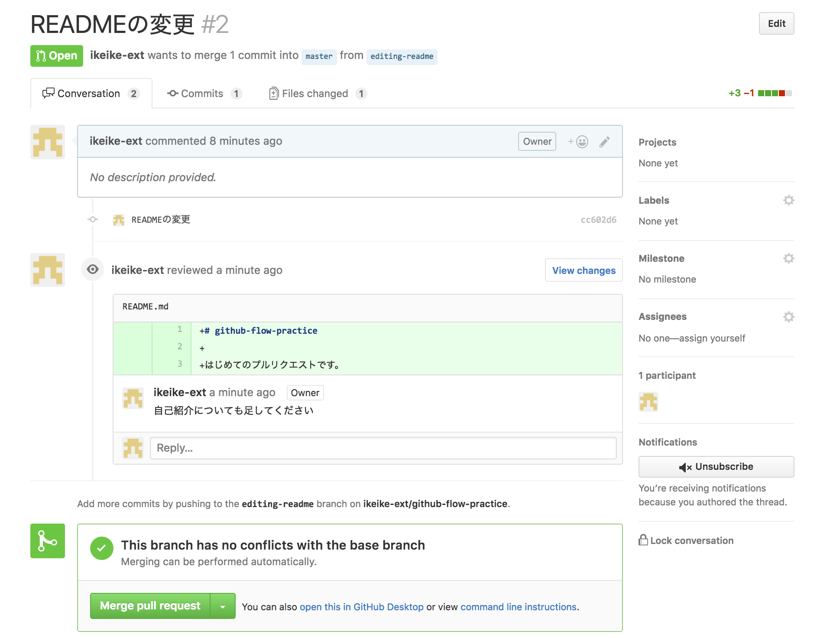Click the master branch label

pos(319,56)
